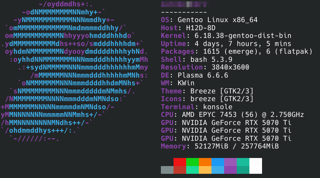Click the host value 'H12D-8D'

tap(201, 28)
